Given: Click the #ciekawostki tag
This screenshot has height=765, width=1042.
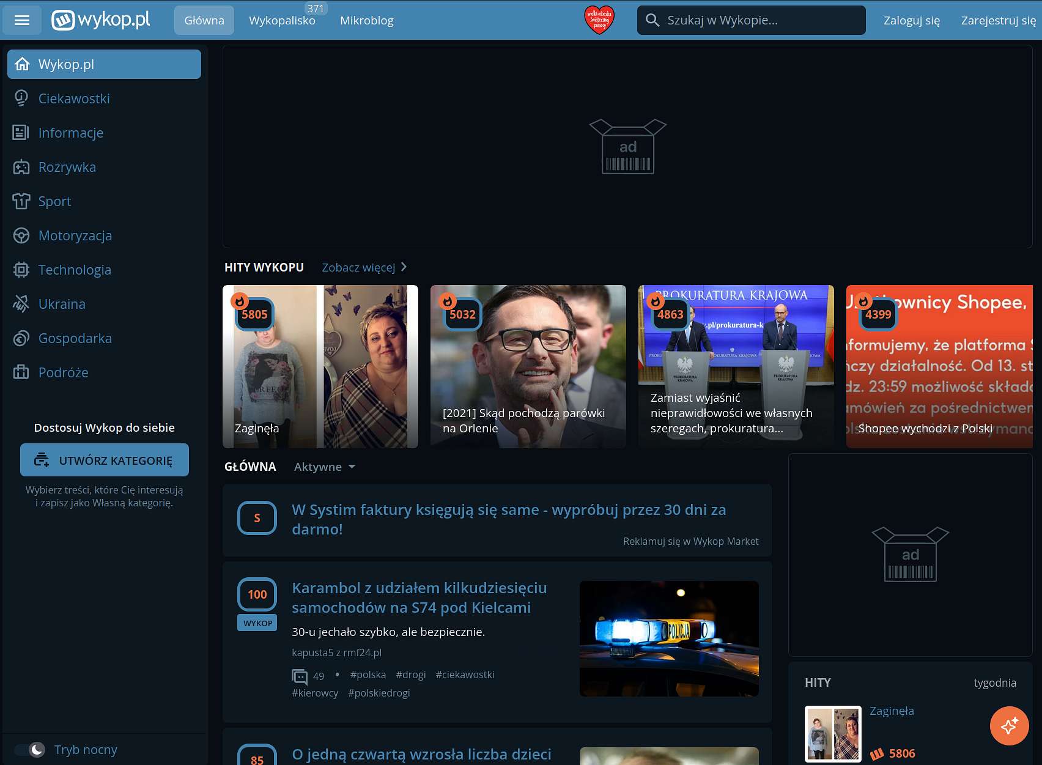Looking at the screenshot, I should tap(465, 674).
